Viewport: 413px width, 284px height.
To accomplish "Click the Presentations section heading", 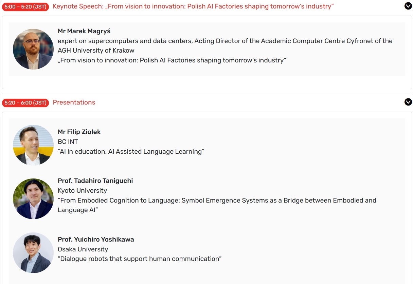I will tap(74, 102).
